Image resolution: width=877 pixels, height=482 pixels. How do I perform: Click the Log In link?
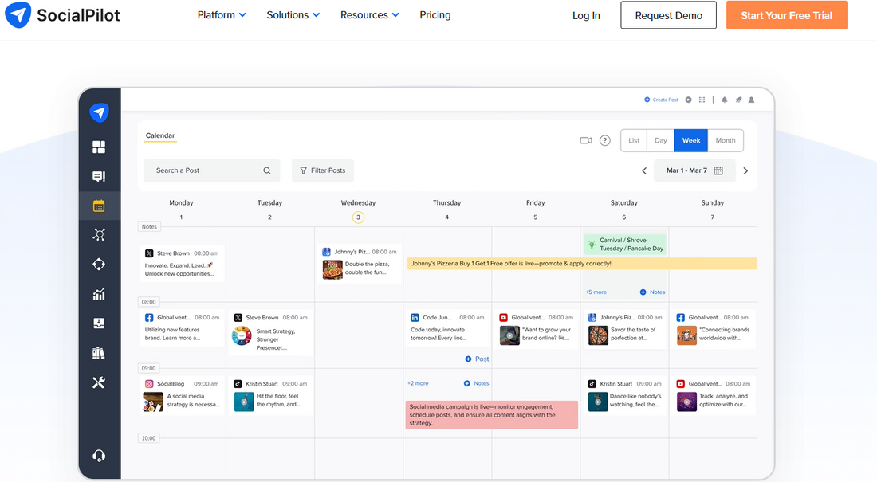[x=586, y=16]
